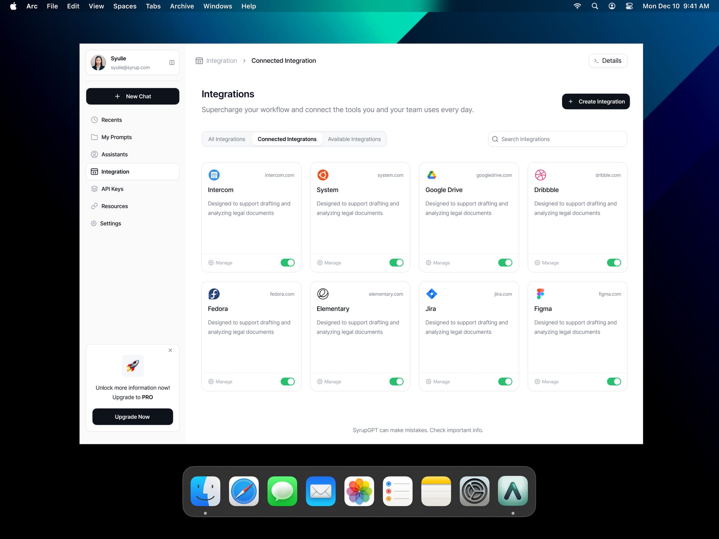Open My Prompts in the sidebar
This screenshot has width=719, height=539.
(116, 137)
